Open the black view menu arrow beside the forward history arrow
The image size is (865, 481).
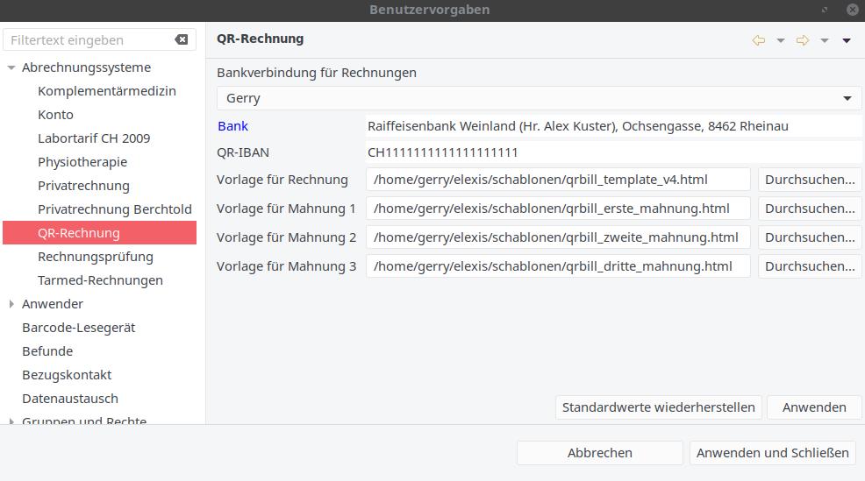coord(847,40)
